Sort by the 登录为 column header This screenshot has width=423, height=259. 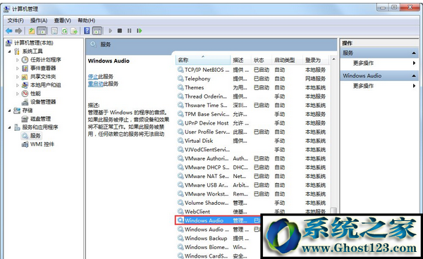pyautogui.click(x=316, y=60)
